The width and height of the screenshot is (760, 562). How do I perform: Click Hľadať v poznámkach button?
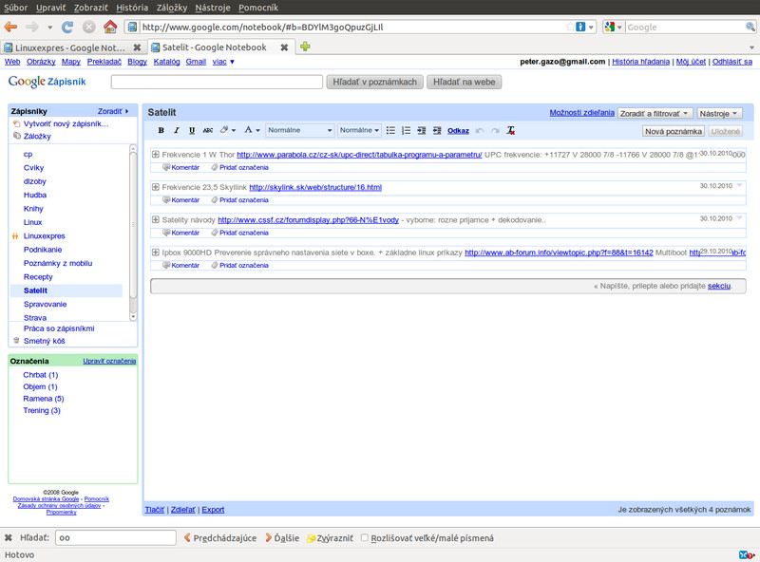coord(374,82)
